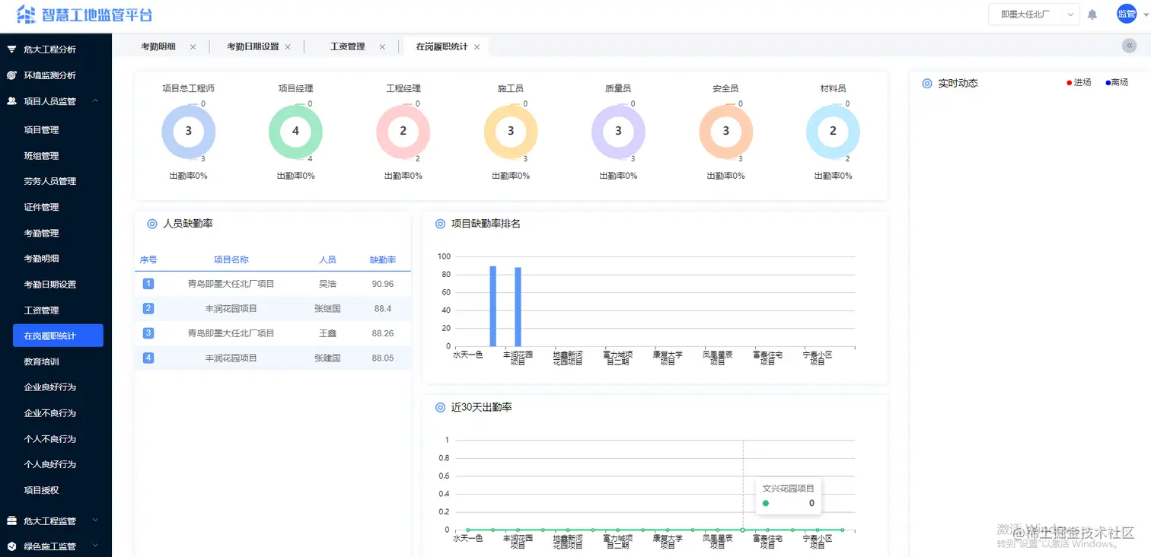Open the 监管 user account dropdown
This screenshot has height=557, width=1151.
[x=1127, y=13]
